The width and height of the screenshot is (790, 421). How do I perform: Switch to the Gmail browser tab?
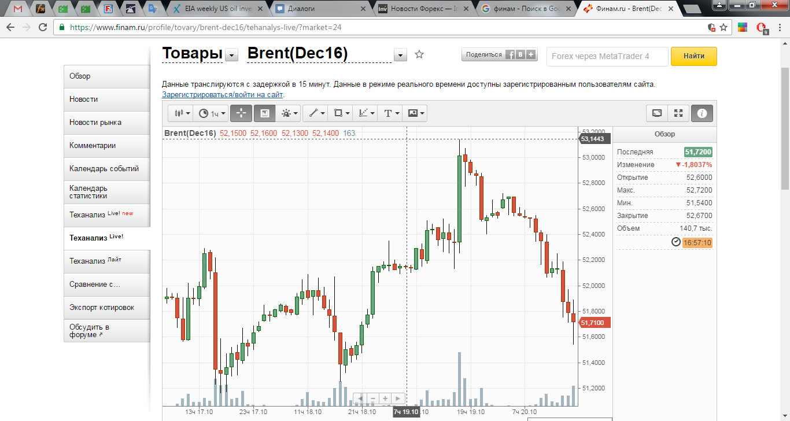[18, 9]
